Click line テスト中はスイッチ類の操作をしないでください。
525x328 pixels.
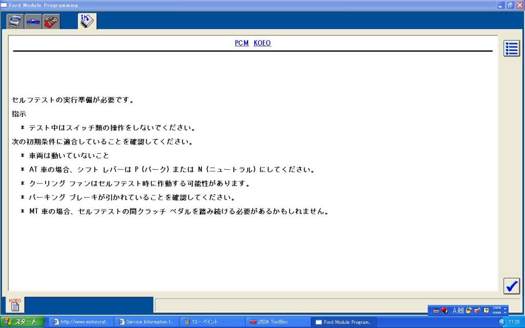click(112, 128)
